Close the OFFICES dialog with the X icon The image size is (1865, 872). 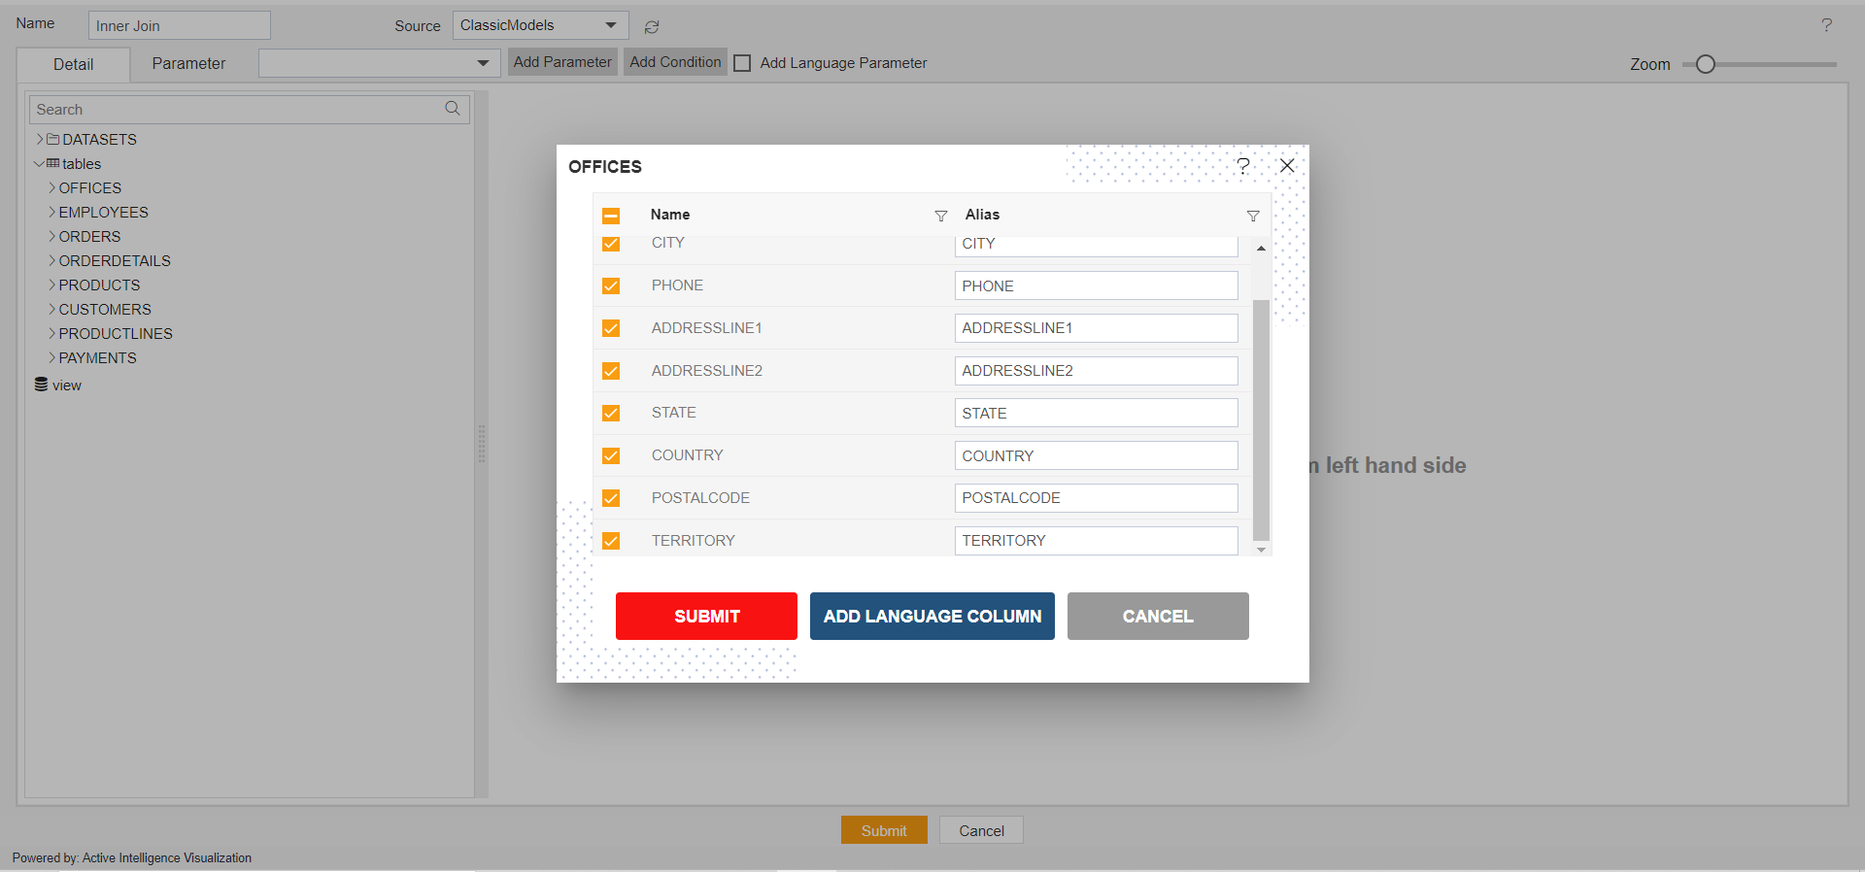[1287, 166]
